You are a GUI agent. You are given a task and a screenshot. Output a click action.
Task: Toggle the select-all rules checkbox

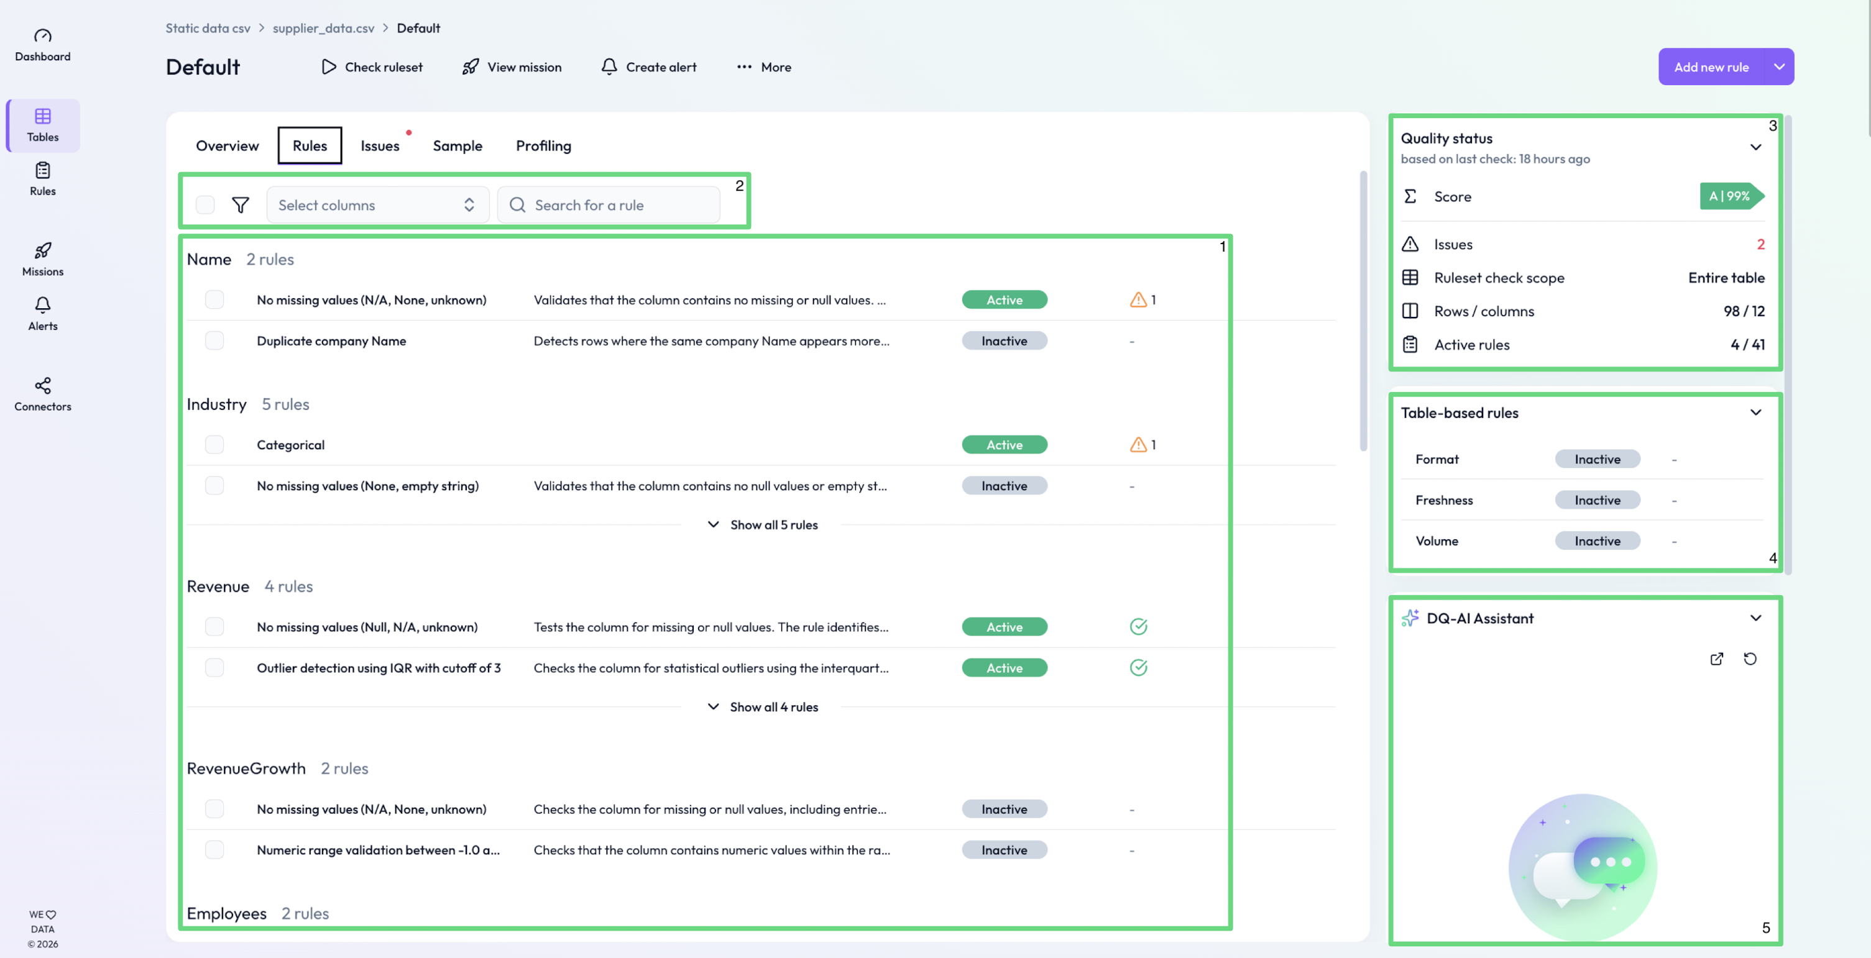click(206, 206)
